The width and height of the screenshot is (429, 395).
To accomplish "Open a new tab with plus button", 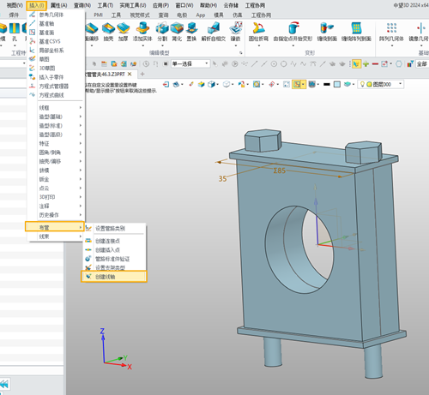I will pyautogui.click(x=142, y=75).
